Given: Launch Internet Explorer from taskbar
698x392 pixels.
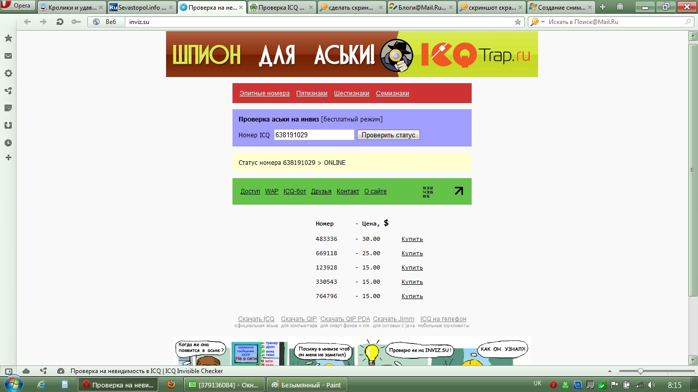Looking at the screenshot, I should tap(42, 384).
